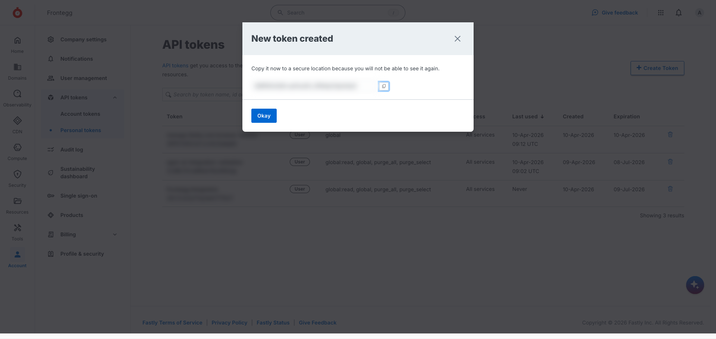This screenshot has width=716, height=339.
Task: Open the Compute sidebar section
Action: tap(17, 152)
